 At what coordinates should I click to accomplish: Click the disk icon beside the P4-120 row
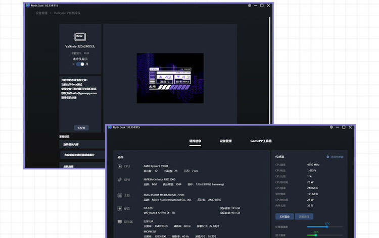click(x=120, y=208)
